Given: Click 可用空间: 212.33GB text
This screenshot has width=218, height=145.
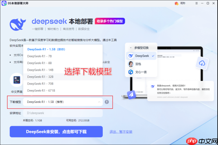Looking at the screenshot, I should pos(78,120).
